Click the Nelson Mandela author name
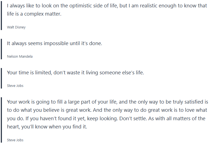Viewport: 220px width, 144px height. coord(20,57)
